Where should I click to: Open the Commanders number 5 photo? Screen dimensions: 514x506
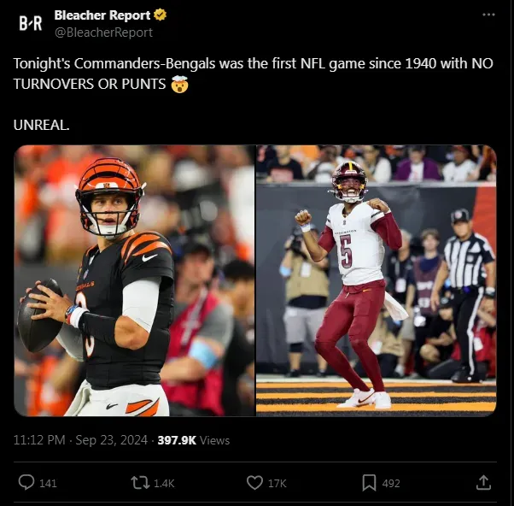[x=377, y=280]
